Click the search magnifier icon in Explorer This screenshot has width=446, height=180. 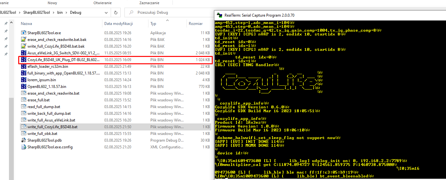pyautogui.click(x=131, y=12)
